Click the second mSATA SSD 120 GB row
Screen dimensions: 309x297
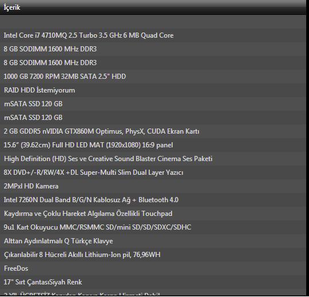[153, 118]
